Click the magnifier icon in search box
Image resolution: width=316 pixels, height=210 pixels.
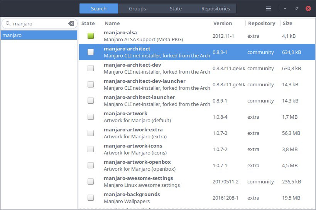pos(8,24)
